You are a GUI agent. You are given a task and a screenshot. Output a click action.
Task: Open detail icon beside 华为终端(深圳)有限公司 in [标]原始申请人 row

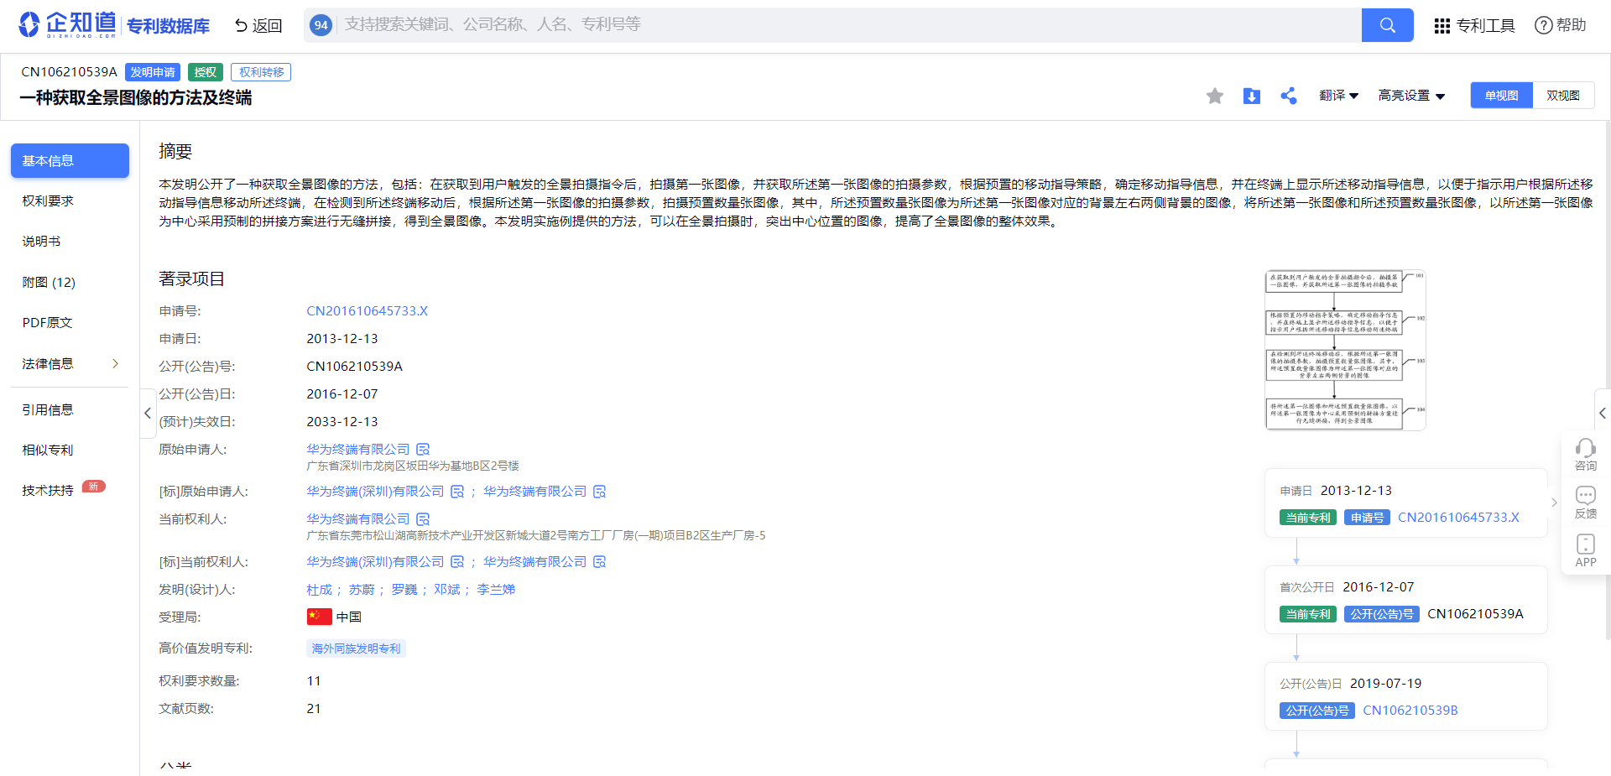coord(457,492)
